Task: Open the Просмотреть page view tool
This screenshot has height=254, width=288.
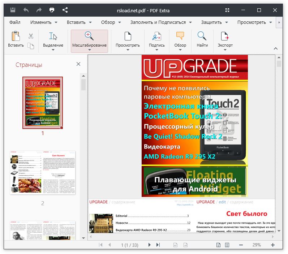Action: coord(128,39)
